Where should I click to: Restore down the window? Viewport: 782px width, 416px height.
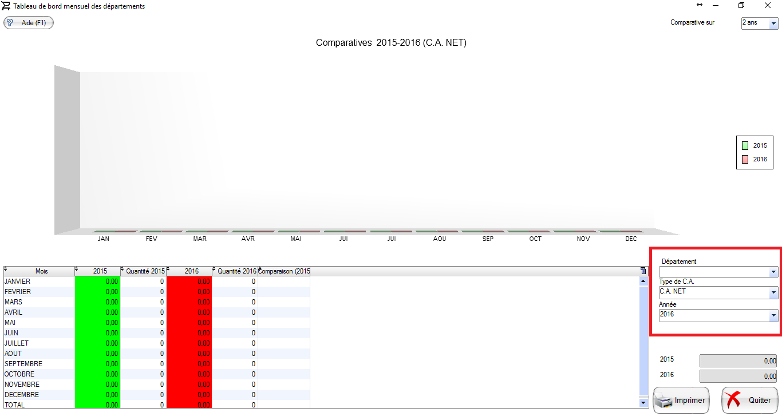[741, 6]
